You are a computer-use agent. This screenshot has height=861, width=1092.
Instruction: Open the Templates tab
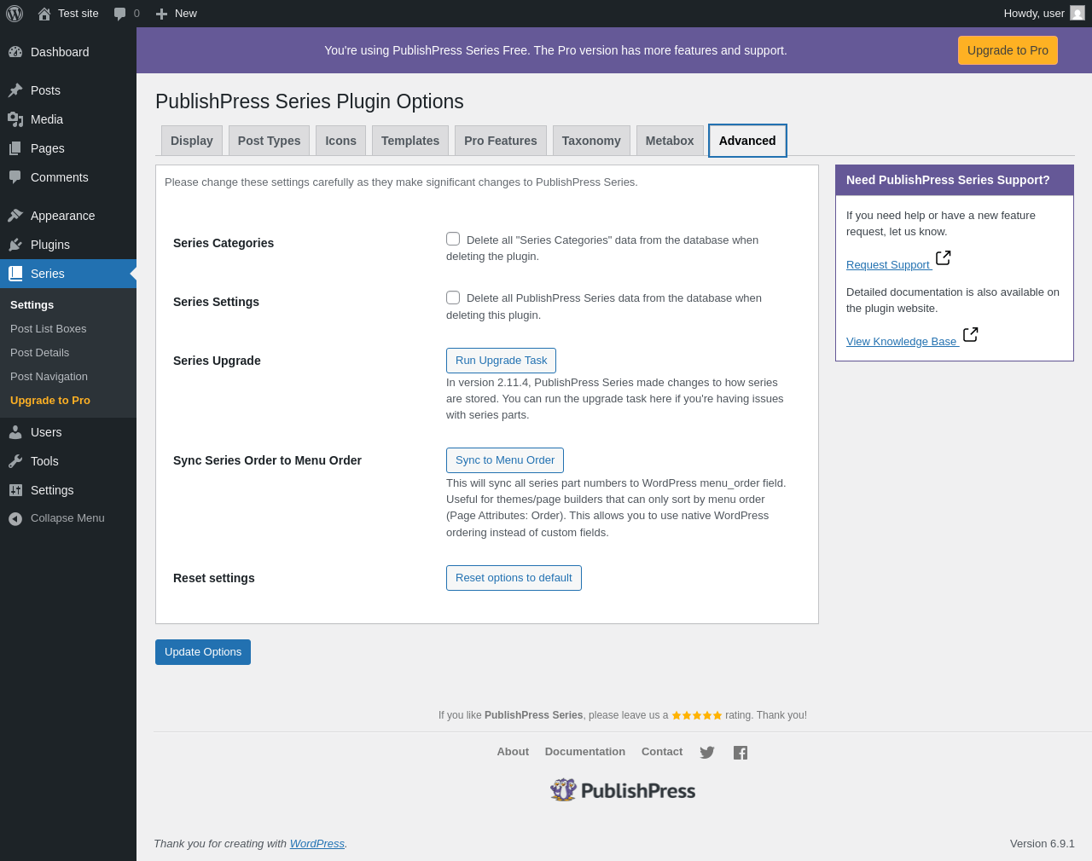click(x=410, y=141)
